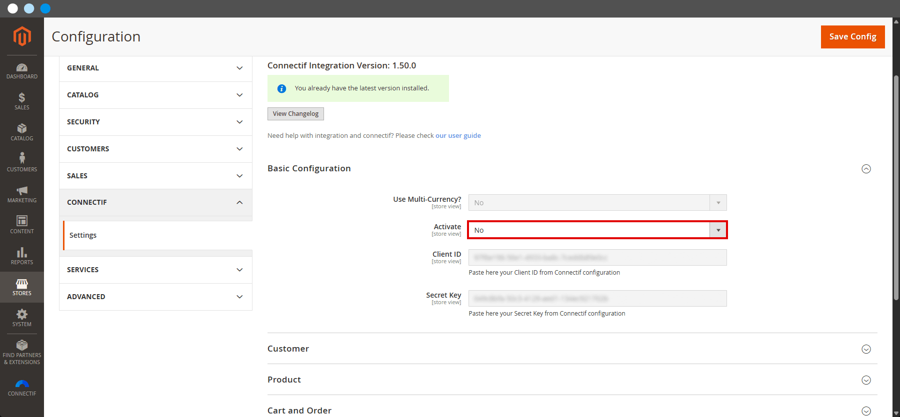Open the 'our user guide' link

tap(458, 135)
